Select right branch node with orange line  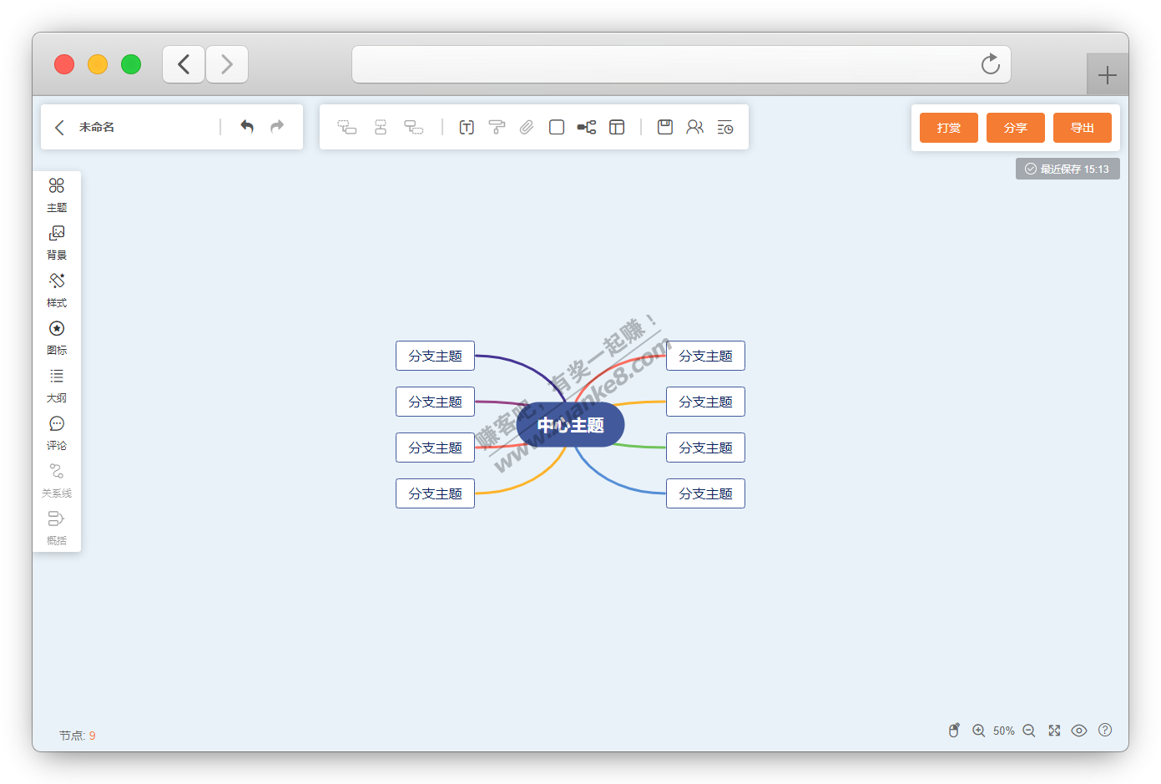[x=705, y=402]
